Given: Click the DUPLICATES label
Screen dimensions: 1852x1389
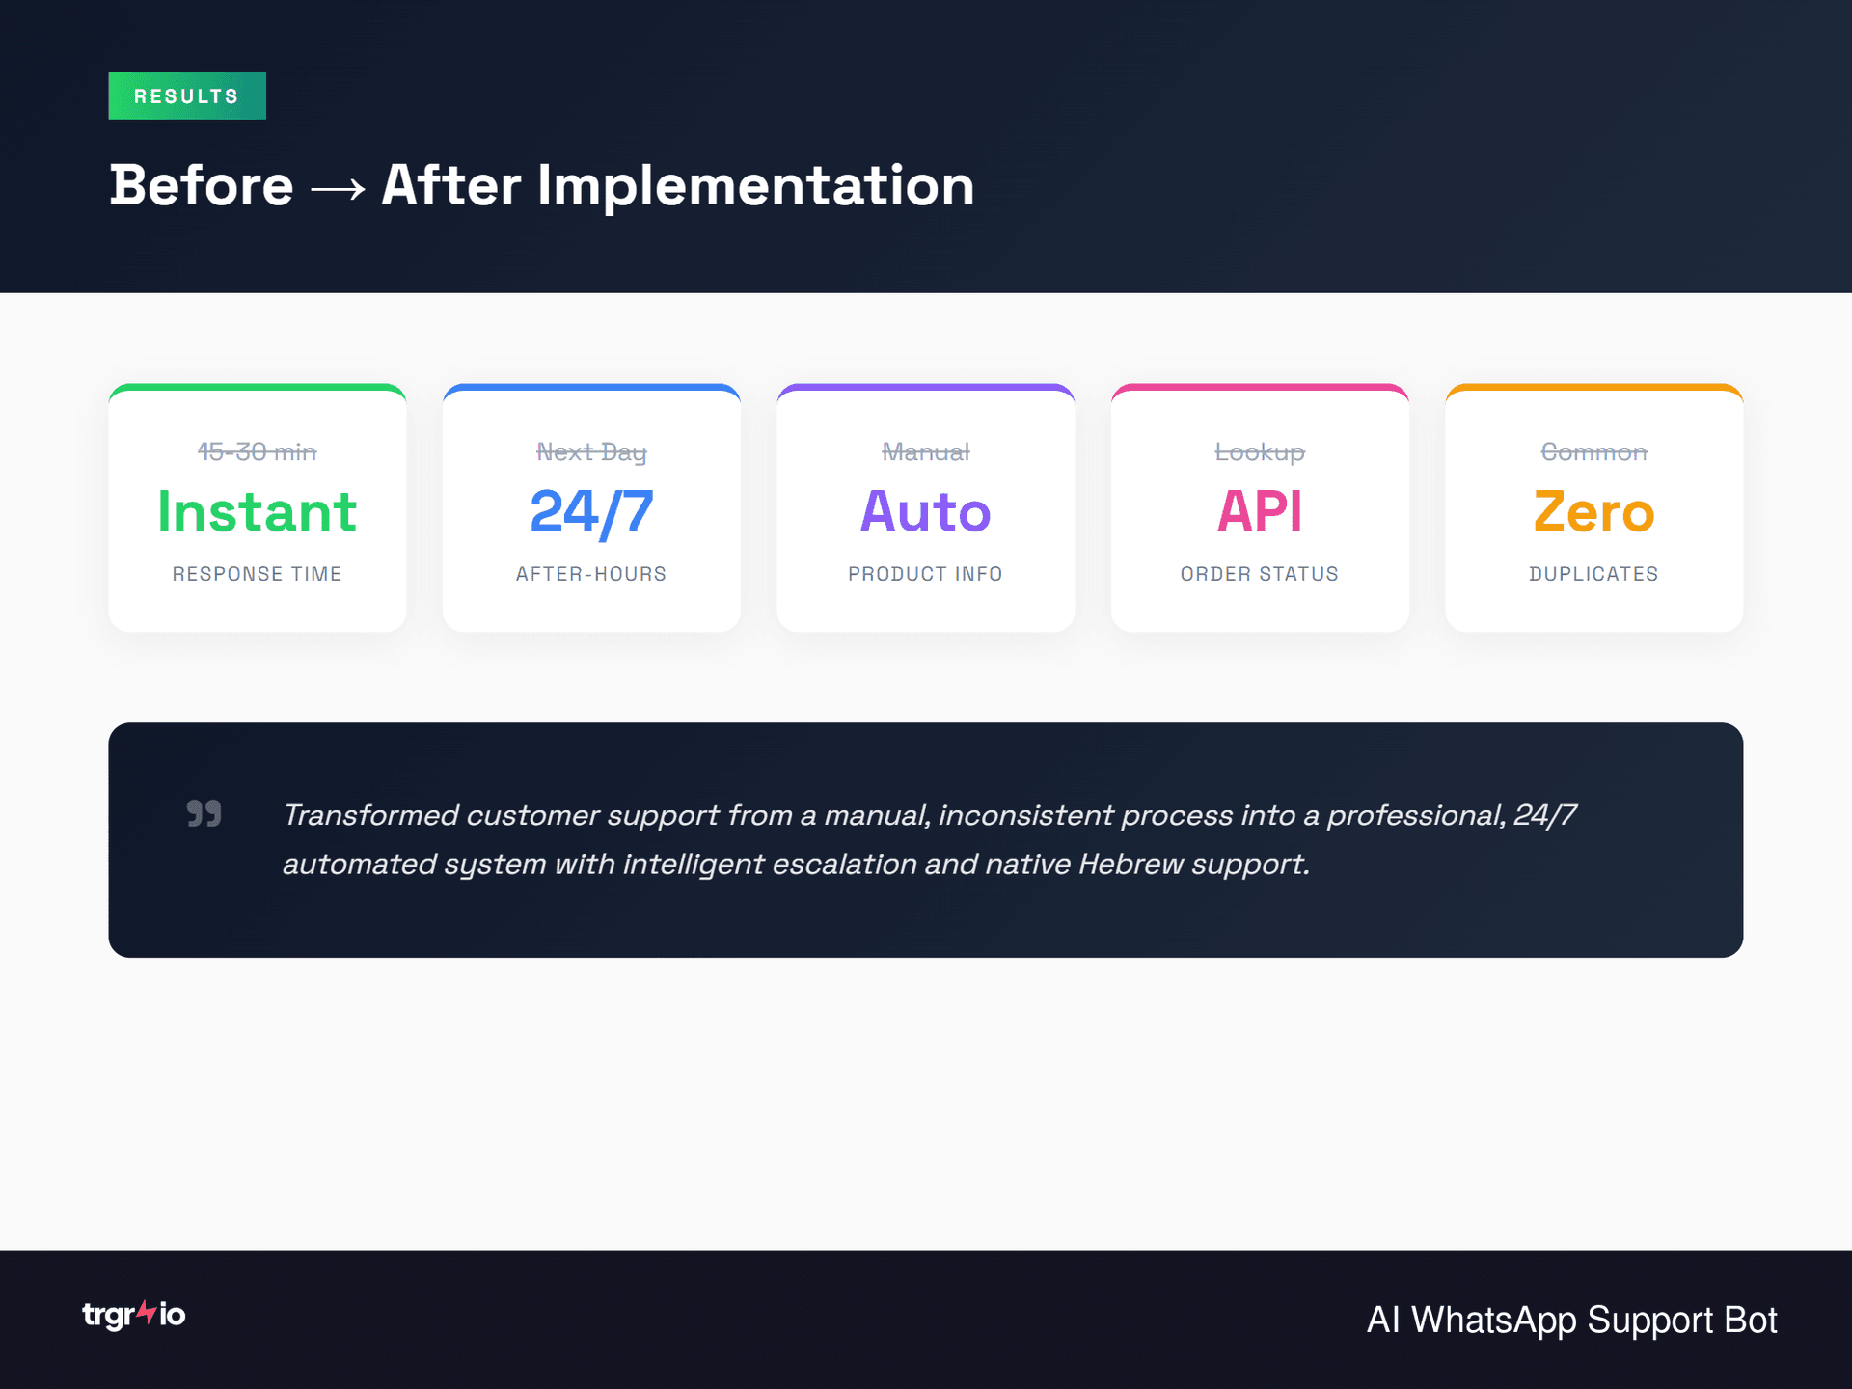Looking at the screenshot, I should [1593, 574].
